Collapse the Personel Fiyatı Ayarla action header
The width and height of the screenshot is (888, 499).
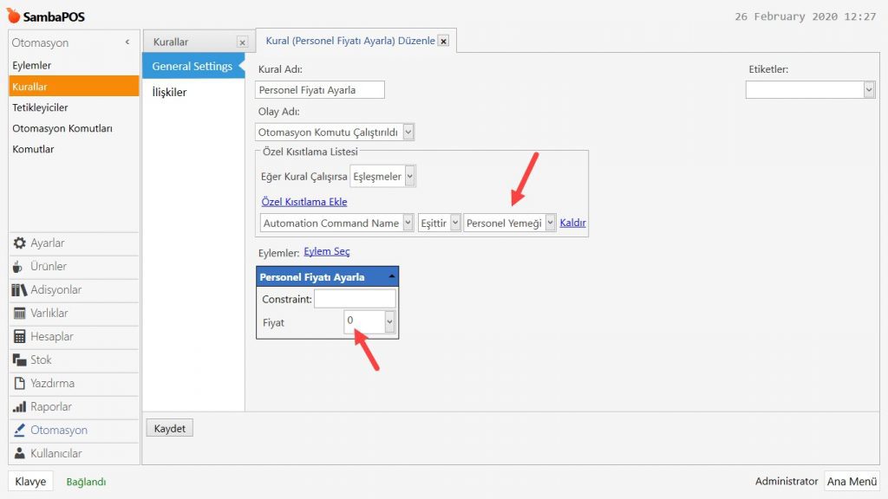click(392, 277)
